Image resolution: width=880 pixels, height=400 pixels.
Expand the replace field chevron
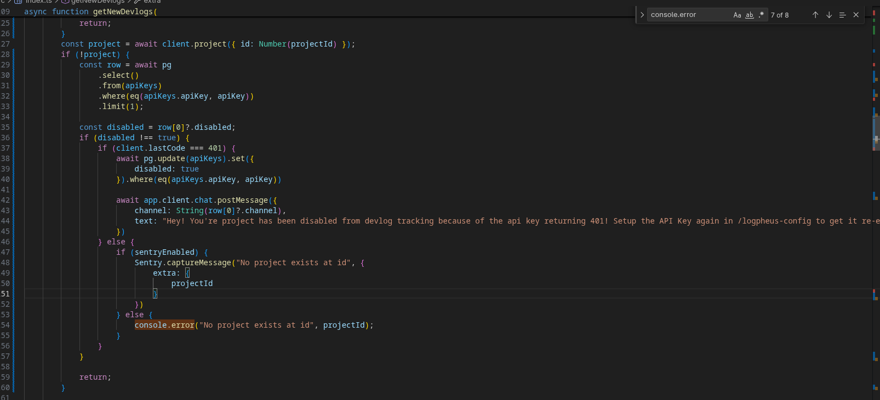point(642,15)
